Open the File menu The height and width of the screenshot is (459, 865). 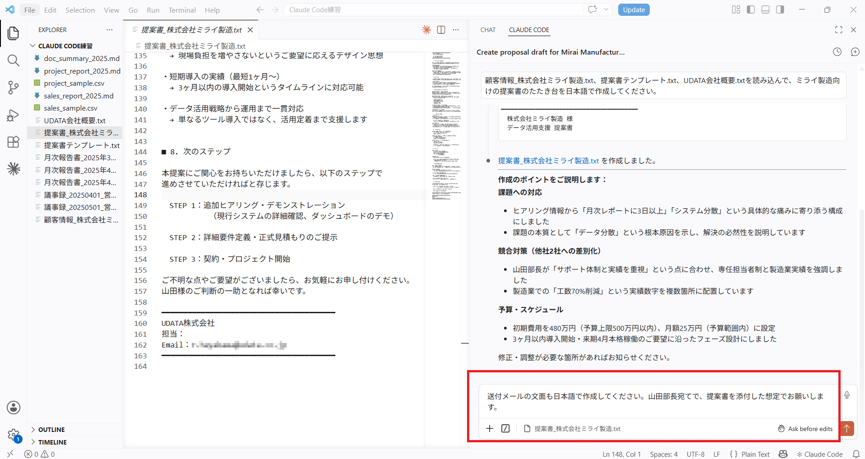coord(30,10)
